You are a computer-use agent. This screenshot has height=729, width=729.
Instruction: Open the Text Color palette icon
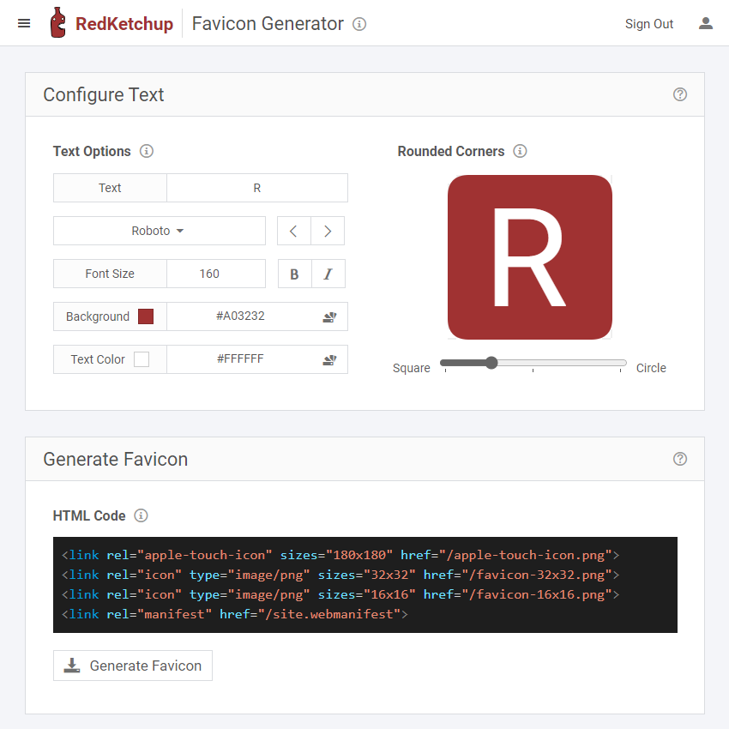(329, 360)
